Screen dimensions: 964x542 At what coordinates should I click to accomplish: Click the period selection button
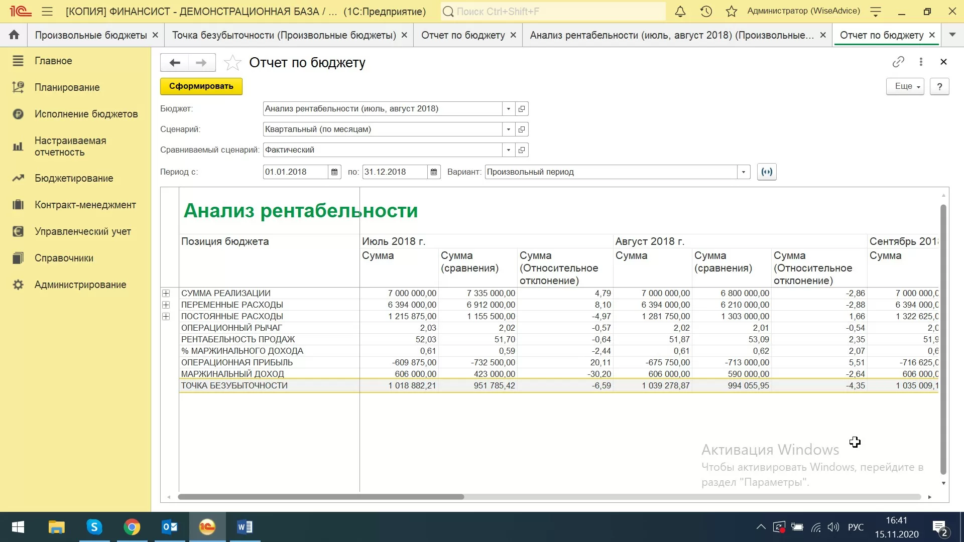point(767,172)
